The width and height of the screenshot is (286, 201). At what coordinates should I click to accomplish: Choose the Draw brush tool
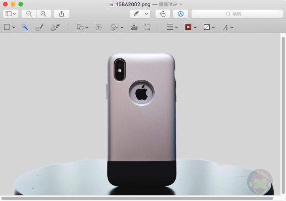coord(55,27)
